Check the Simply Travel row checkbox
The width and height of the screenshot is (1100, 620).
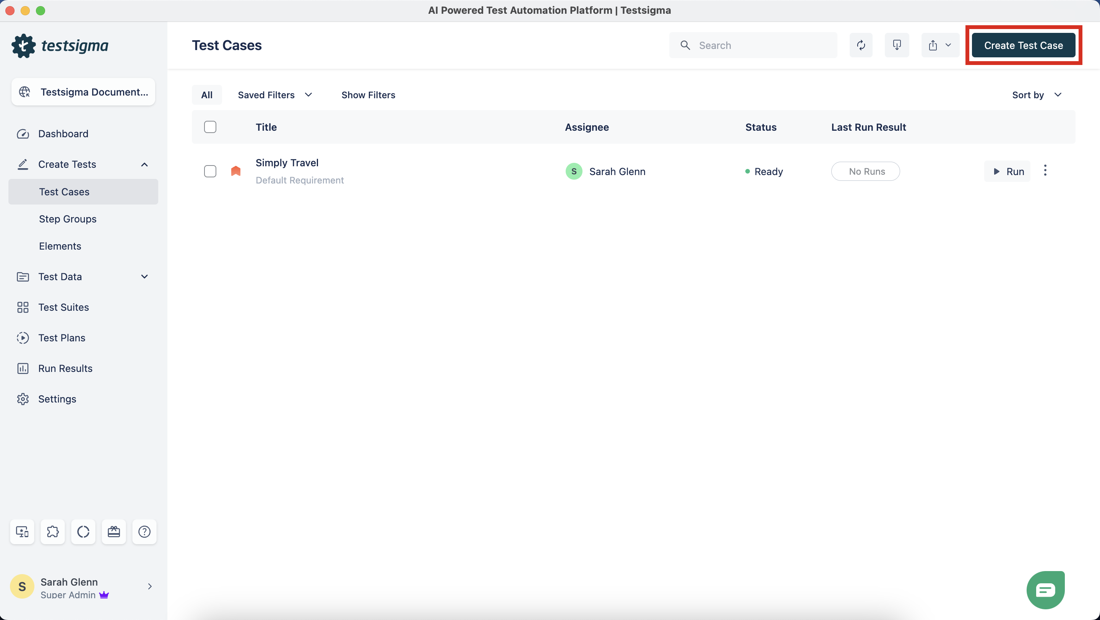pyautogui.click(x=210, y=171)
